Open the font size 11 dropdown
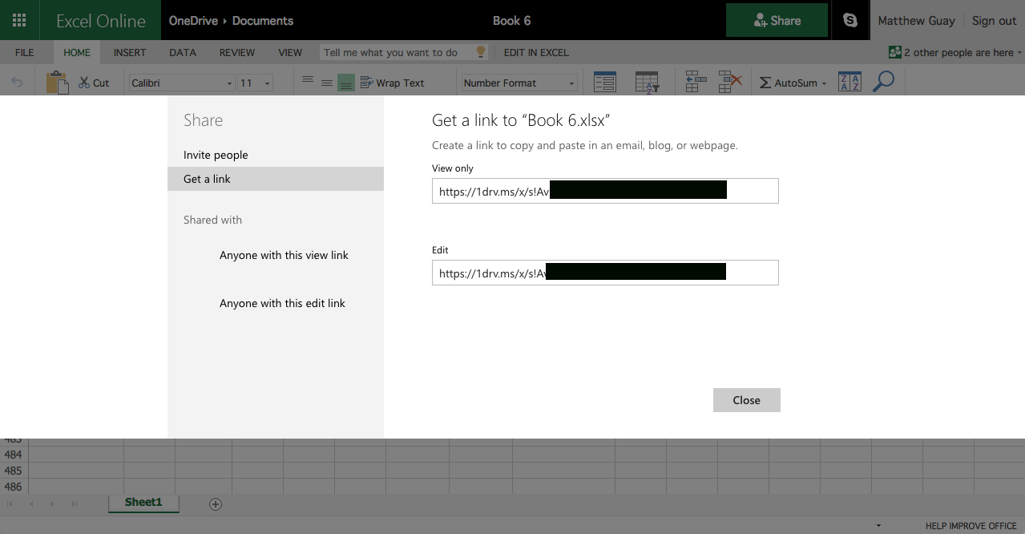 (x=266, y=83)
